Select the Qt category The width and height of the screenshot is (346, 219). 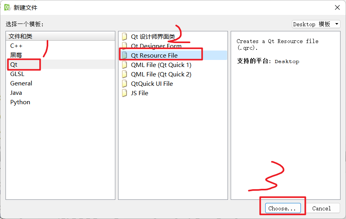tap(60, 65)
